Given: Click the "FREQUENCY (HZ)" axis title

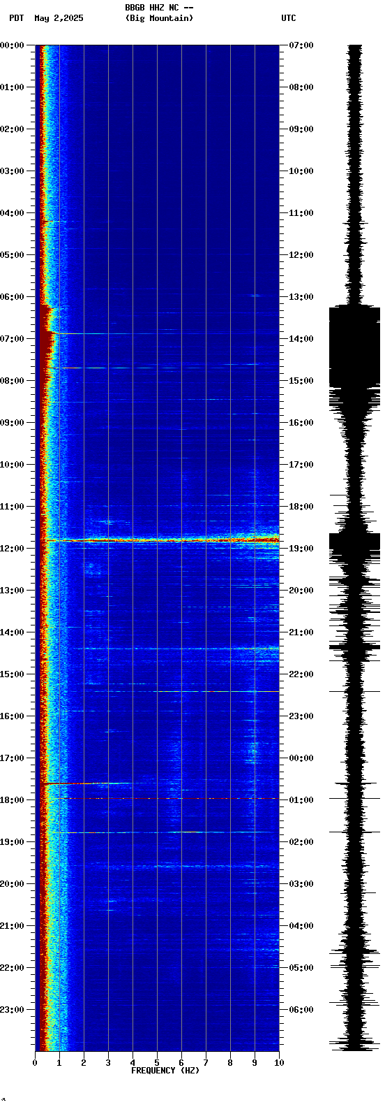Looking at the screenshot, I should point(165,1071).
